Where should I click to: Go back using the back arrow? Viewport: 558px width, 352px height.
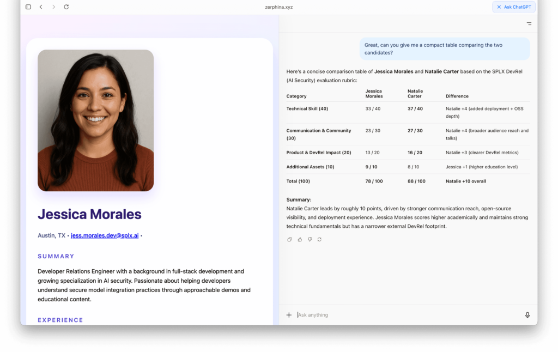coord(41,7)
